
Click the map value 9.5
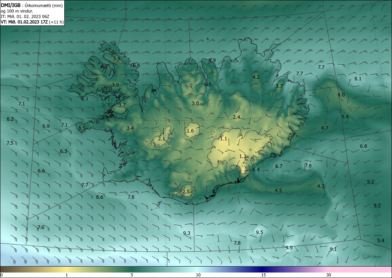260,232
